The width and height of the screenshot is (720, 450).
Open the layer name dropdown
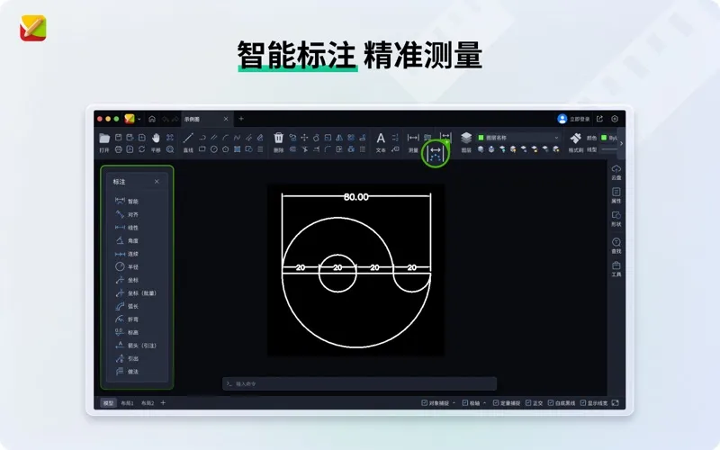[519, 138]
